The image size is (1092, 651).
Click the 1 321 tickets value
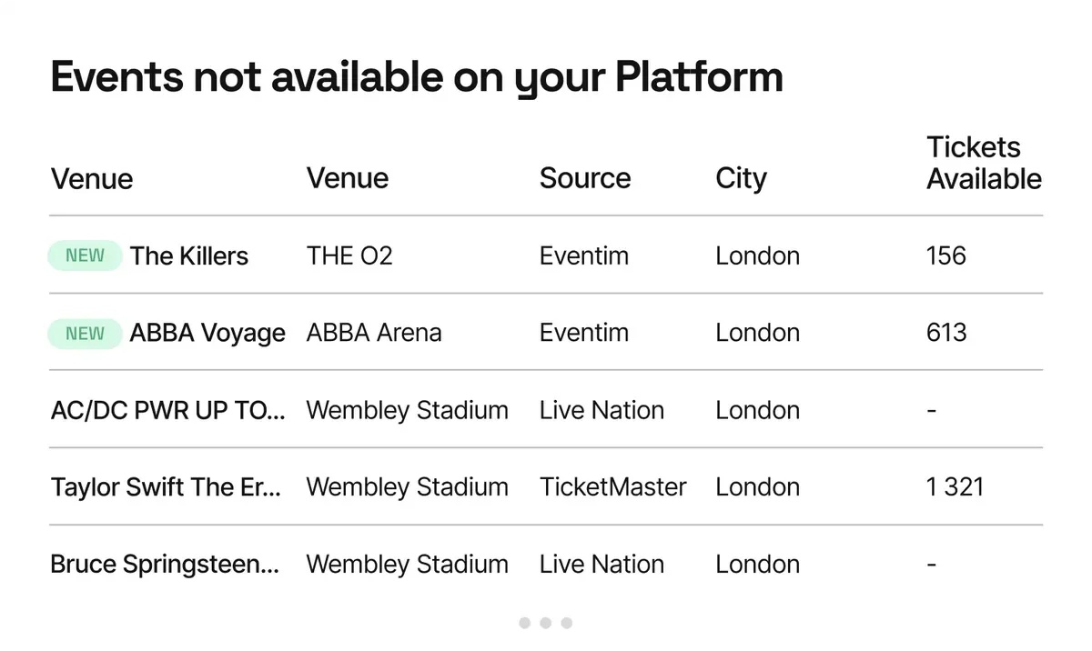(x=955, y=487)
